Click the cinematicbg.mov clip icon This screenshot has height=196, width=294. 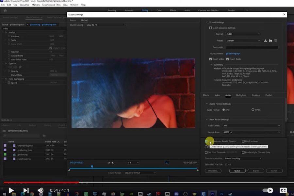(x=14, y=146)
